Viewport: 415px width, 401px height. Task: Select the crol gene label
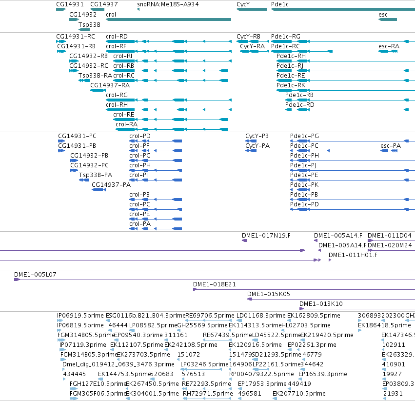point(111,15)
